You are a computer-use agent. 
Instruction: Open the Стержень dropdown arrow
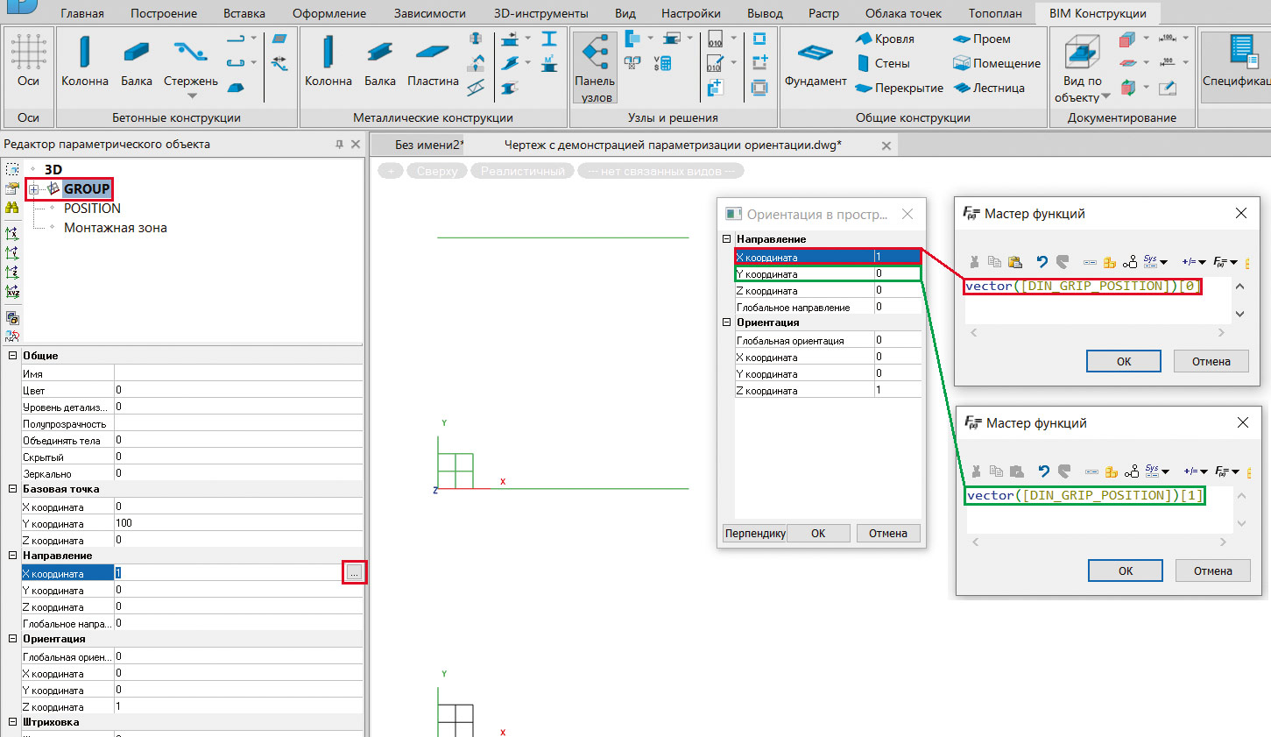[x=191, y=96]
